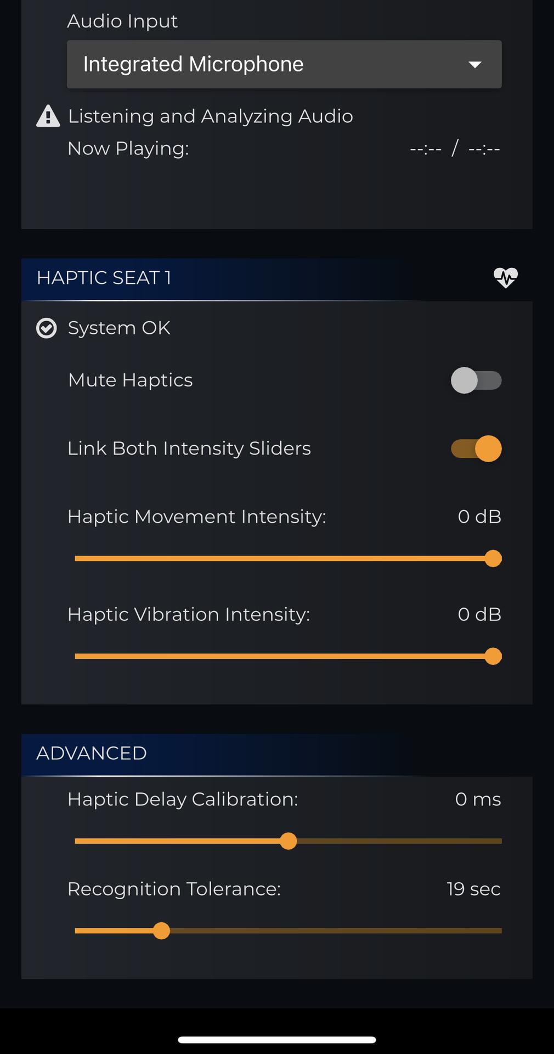This screenshot has height=1054, width=554.
Task: Click the Now Playing time counter
Action: click(455, 149)
